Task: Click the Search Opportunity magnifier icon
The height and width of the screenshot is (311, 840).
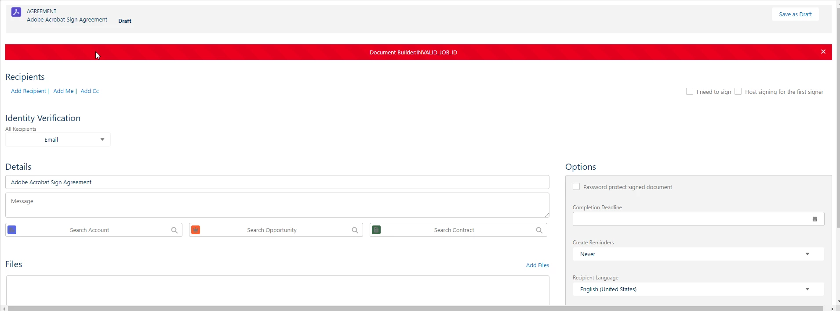Action: click(x=355, y=230)
